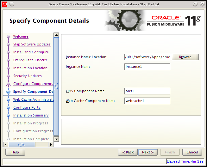Click the right arrow of the horizontal scrollbar
Viewport: 207px width, 167px height.
coord(51,145)
